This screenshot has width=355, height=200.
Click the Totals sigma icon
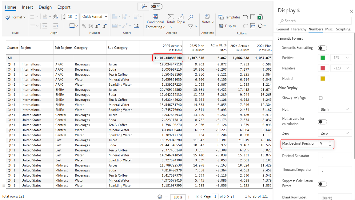click(x=171, y=17)
